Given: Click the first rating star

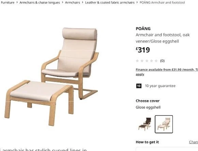Looking at the screenshot, I should click(137, 61).
